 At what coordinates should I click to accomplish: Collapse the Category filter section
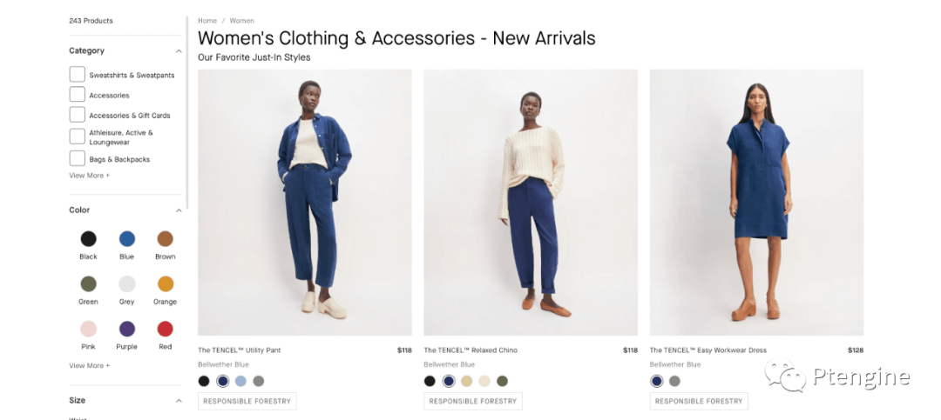[179, 51]
